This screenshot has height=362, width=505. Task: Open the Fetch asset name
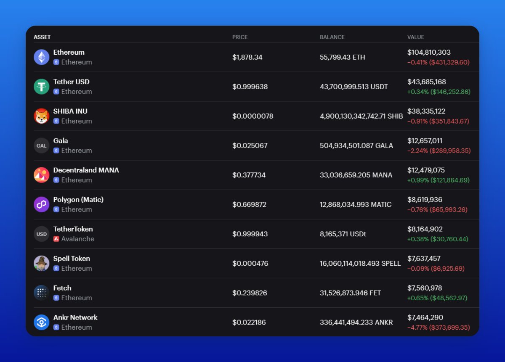coord(62,288)
